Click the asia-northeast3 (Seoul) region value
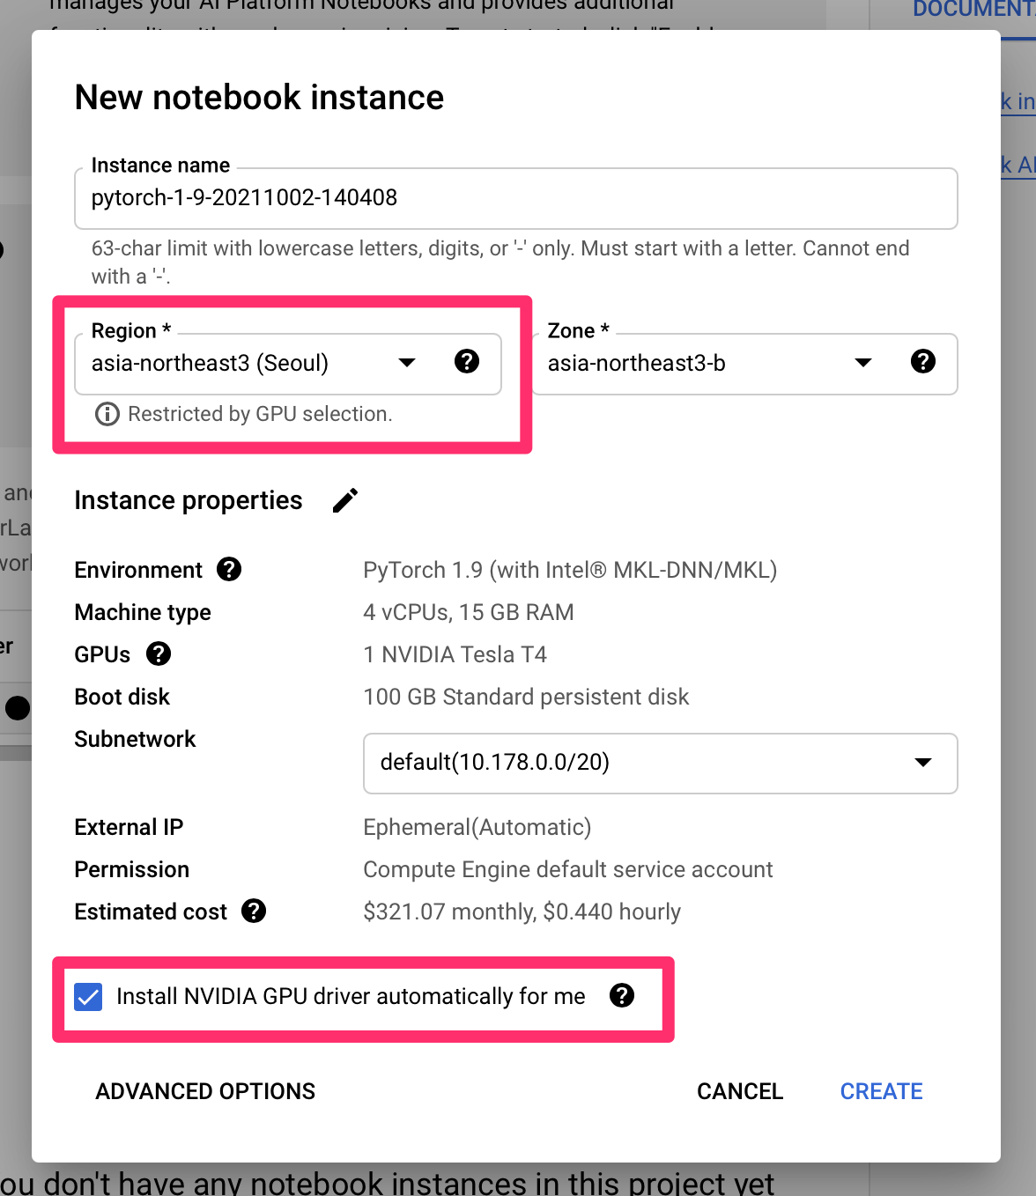1036x1196 pixels. [x=210, y=363]
